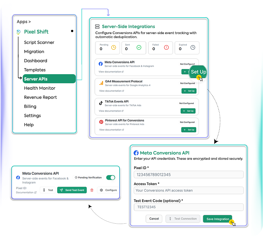
Task: Open the Apps breadcrumb chevron
Action: tap(30, 22)
